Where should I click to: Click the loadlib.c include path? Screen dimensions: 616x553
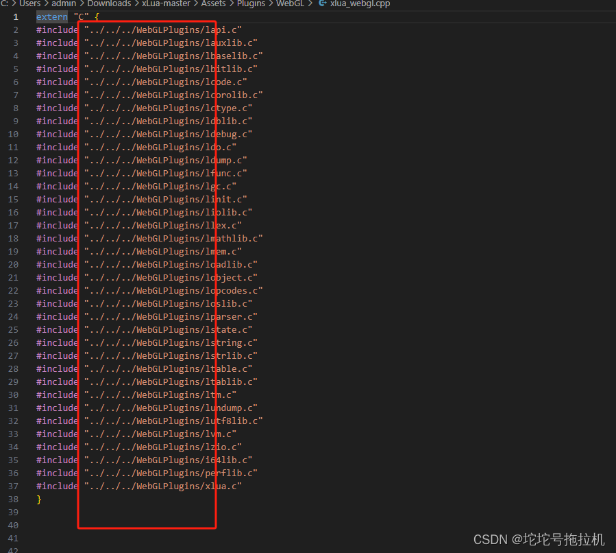171,265
